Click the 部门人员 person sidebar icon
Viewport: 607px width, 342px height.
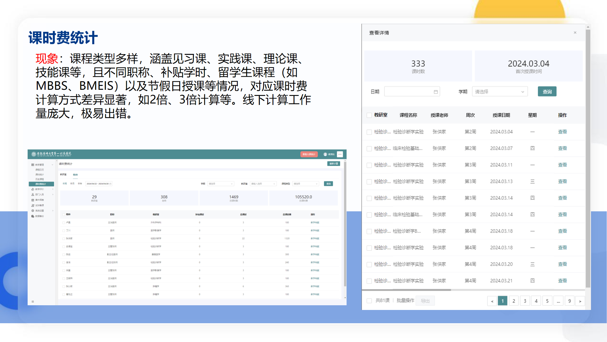click(x=33, y=194)
